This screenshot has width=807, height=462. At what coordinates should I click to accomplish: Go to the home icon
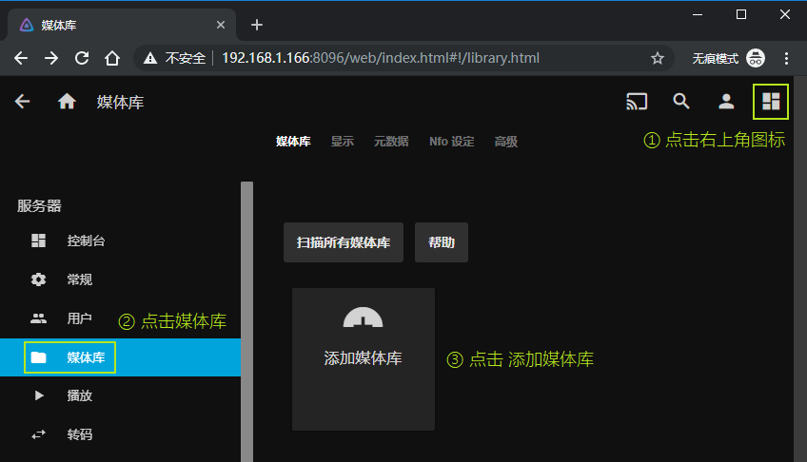67,102
